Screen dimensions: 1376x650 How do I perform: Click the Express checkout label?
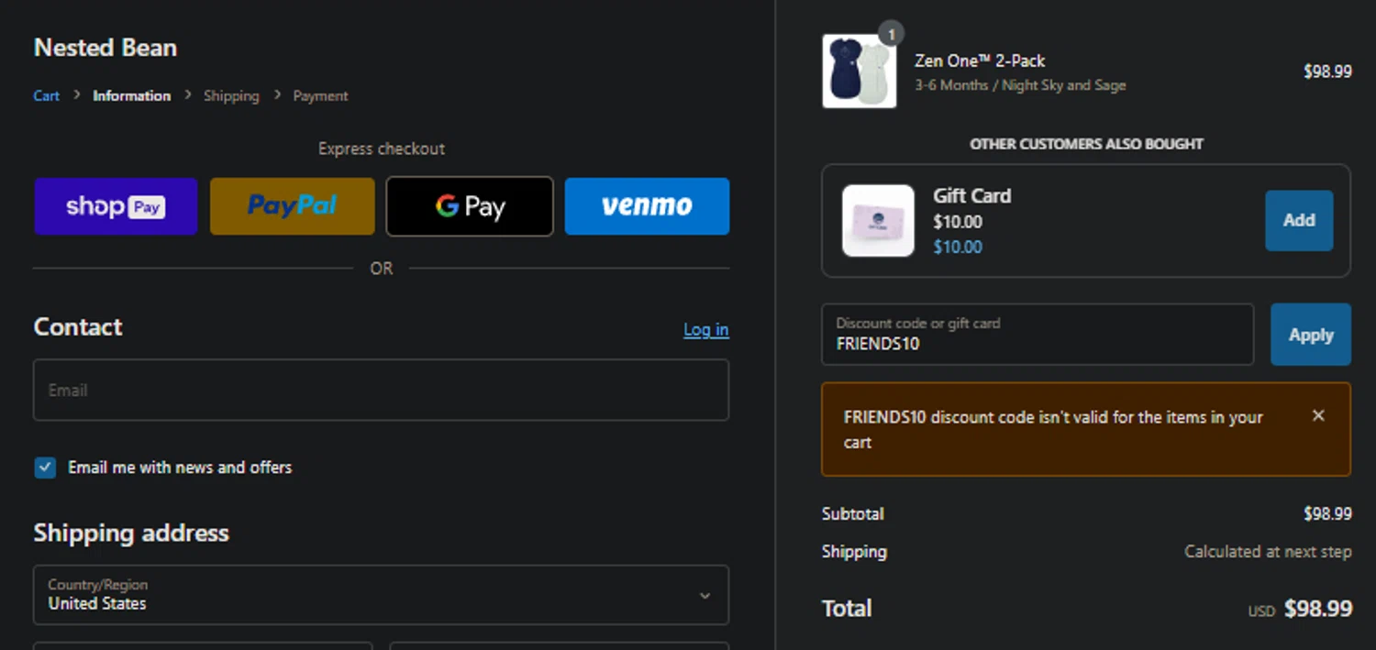pyautogui.click(x=382, y=149)
